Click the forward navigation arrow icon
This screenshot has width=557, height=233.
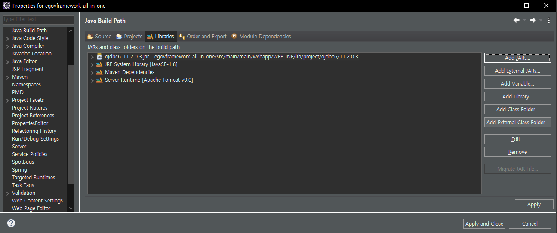click(x=532, y=20)
